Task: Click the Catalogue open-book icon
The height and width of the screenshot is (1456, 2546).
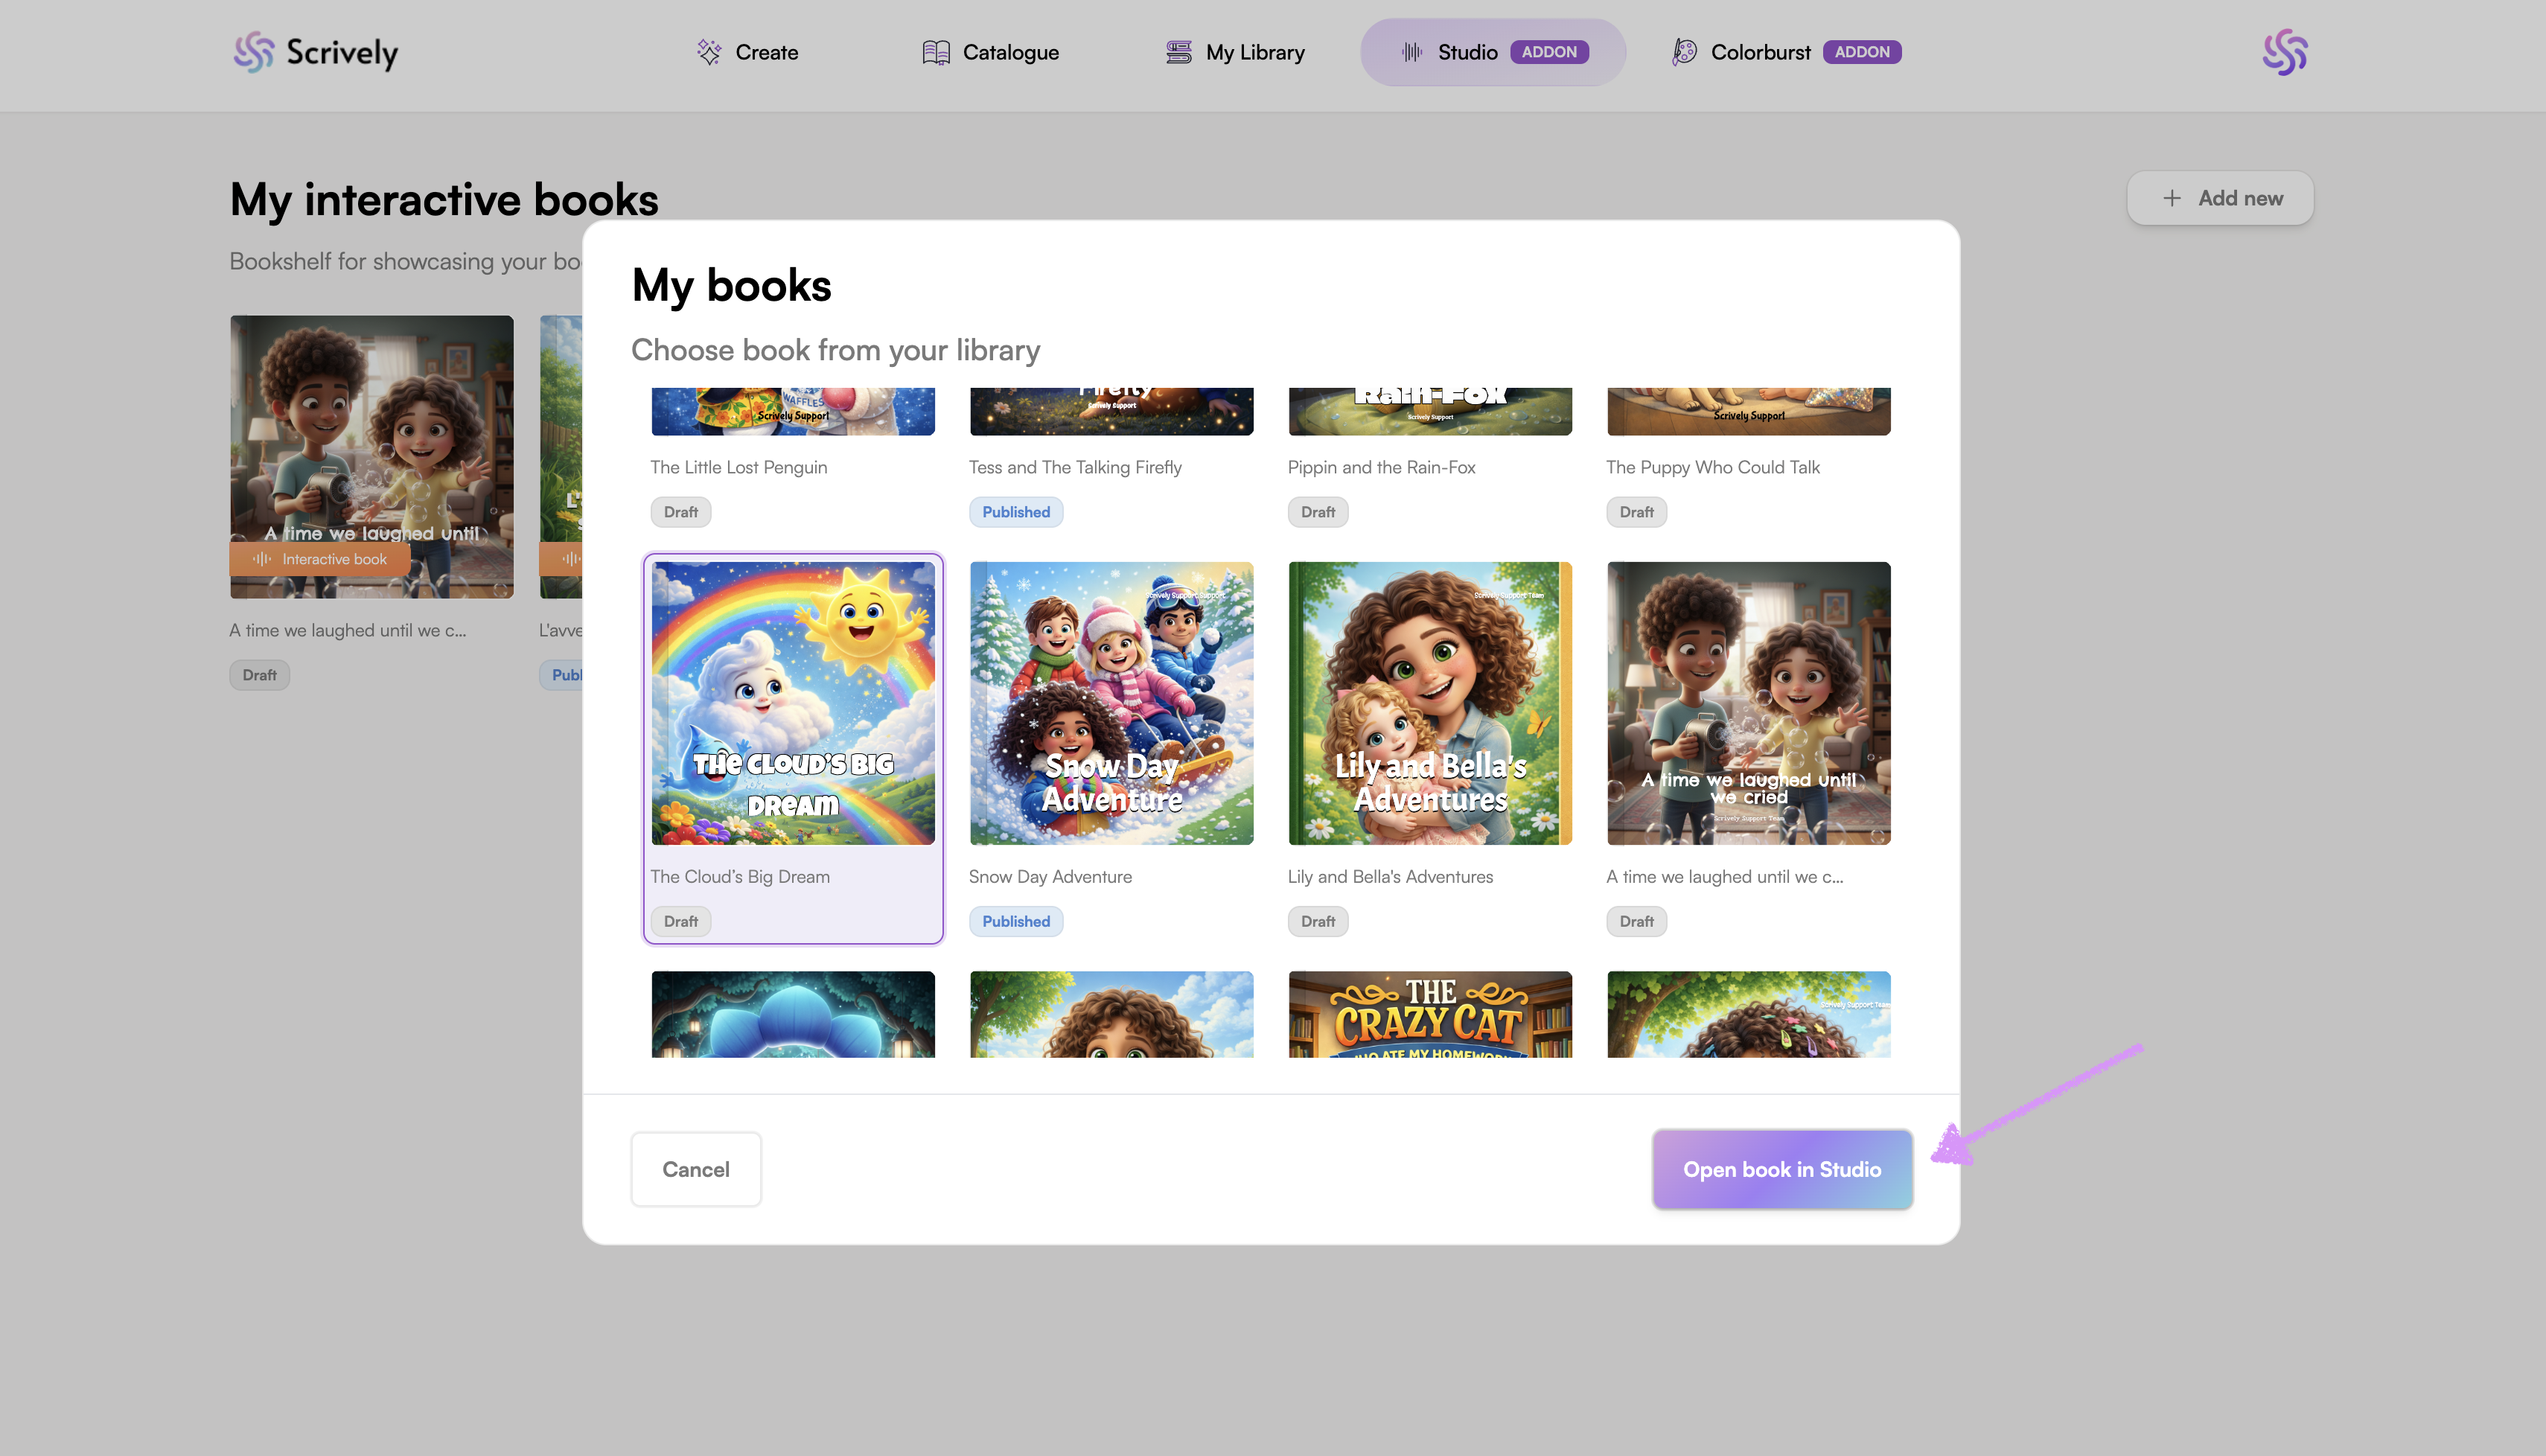Action: pos(936,52)
